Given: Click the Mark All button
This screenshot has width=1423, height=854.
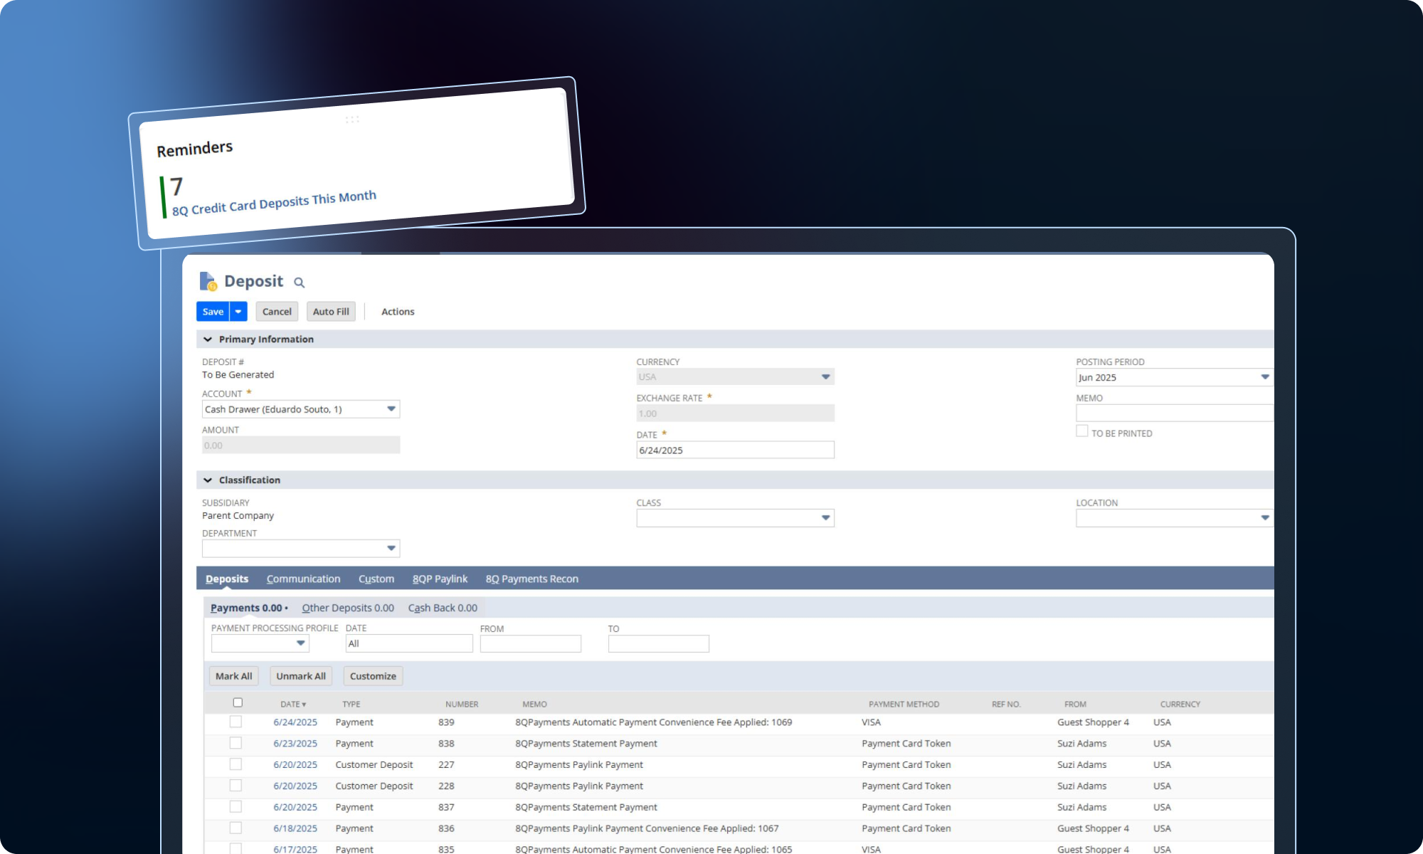Looking at the screenshot, I should 233,676.
